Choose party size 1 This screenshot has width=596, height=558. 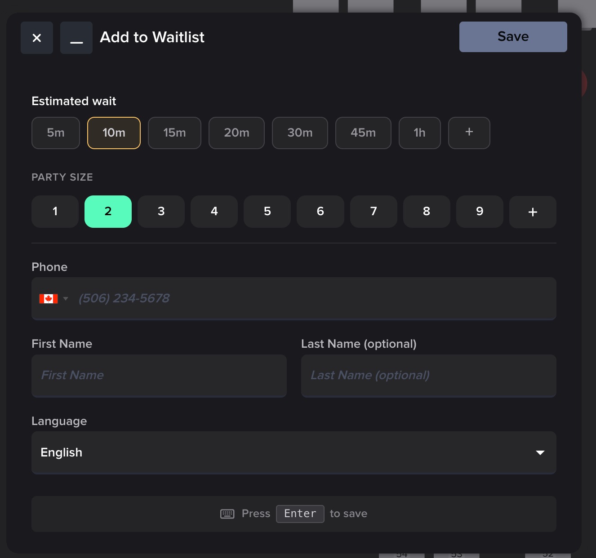(55, 212)
